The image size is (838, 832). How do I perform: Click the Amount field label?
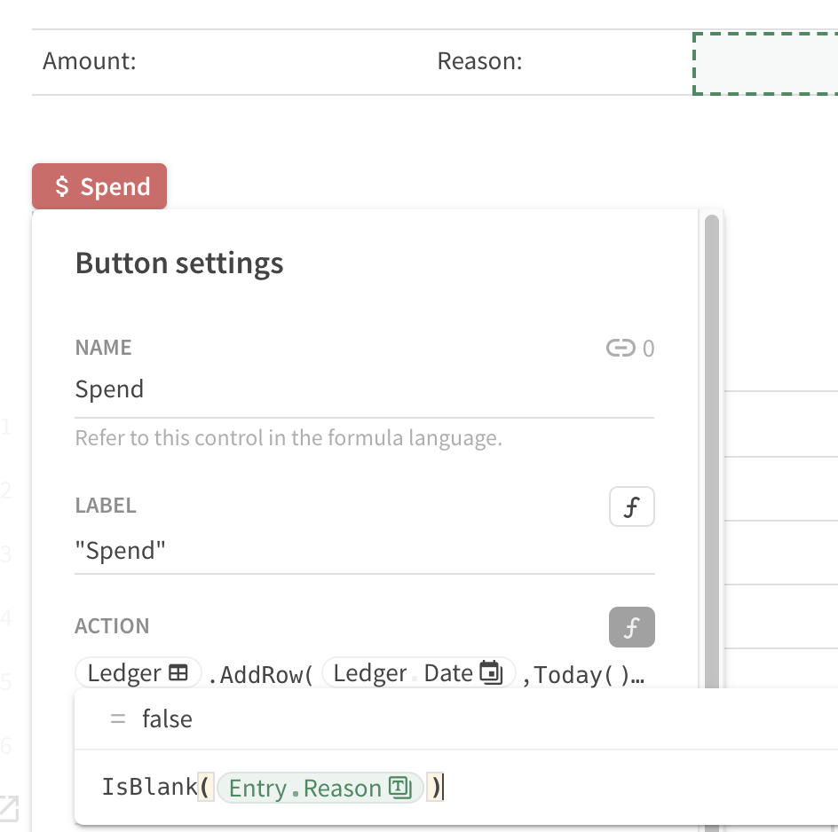90,62
